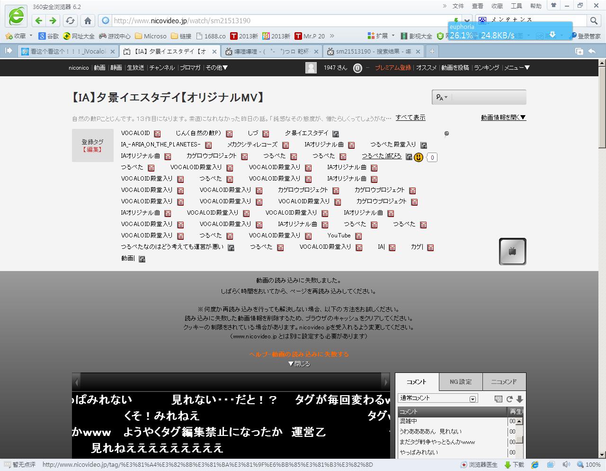Click the yellow smiley icon beside つるぺた滅びろ
This screenshot has height=471, width=606.
(x=418, y=157)
